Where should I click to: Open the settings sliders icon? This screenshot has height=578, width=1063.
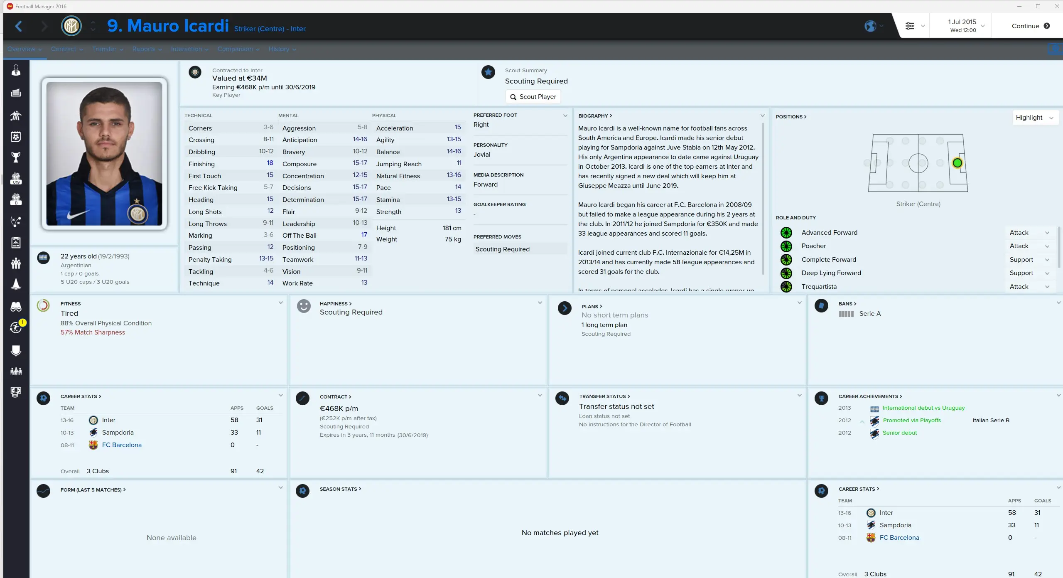(x=910, y=26)
